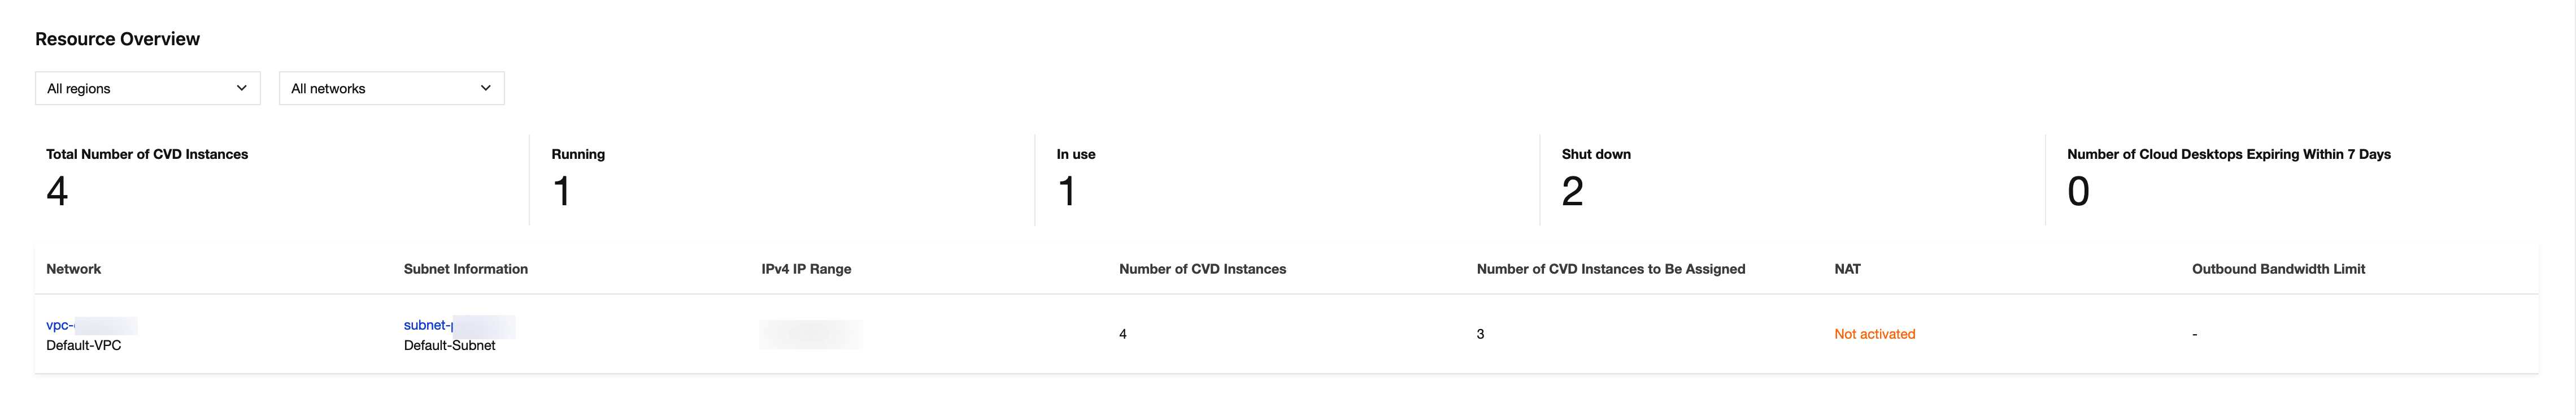
Task: Select the NAT column header
Action: [x=1847, y=269]
